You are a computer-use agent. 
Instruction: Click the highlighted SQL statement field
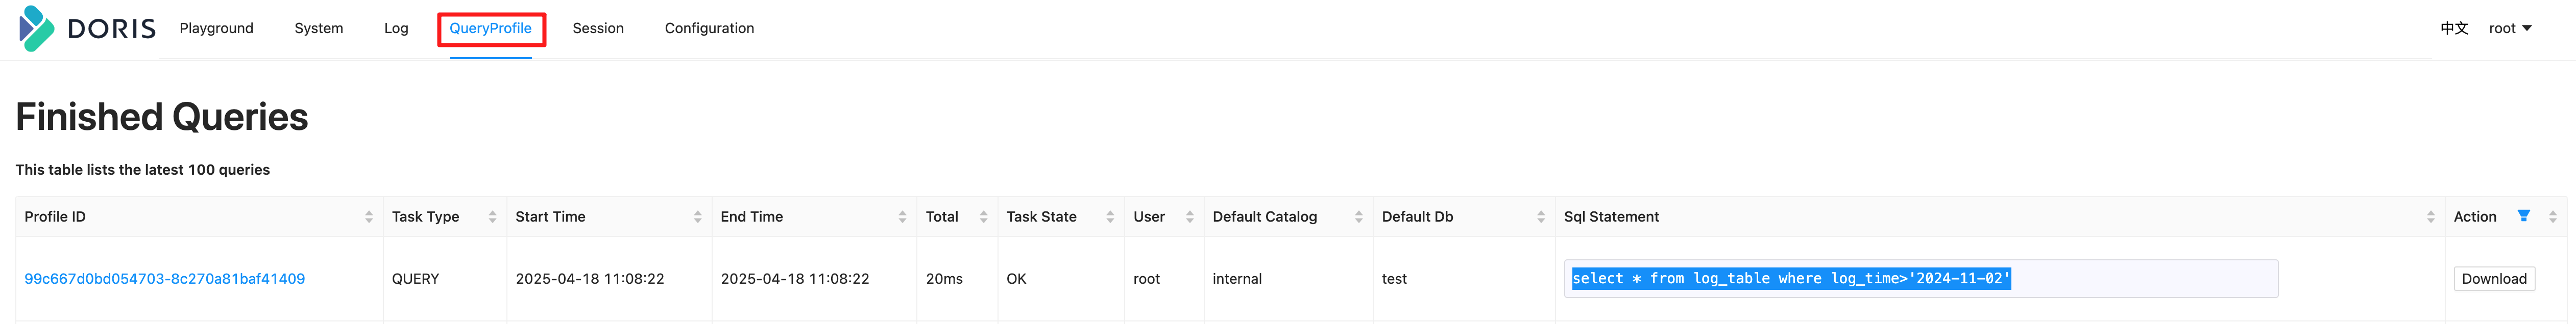click(1920, 279)
